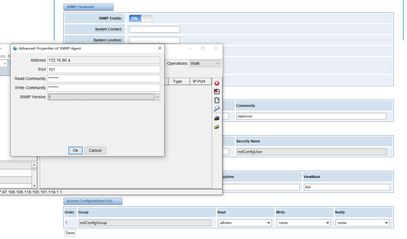The height and width of the screenshot is (239, 407).
Task: Click the Security Name field notConfigUser
Action: tap(312, 152)
